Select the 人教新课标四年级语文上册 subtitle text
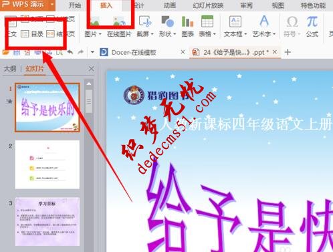Screen dimensions: 333x252 pyautogui.click(x=246, y=124)
